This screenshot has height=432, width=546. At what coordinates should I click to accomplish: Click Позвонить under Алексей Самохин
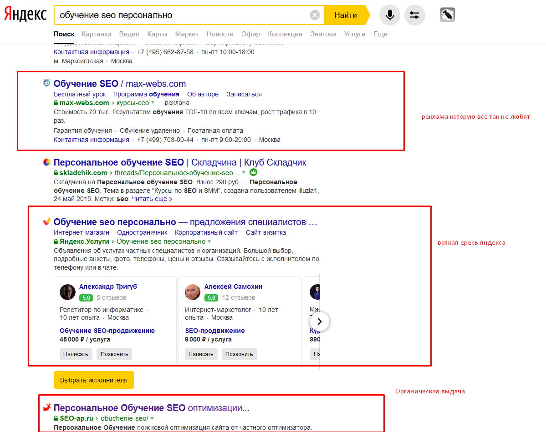239,354
